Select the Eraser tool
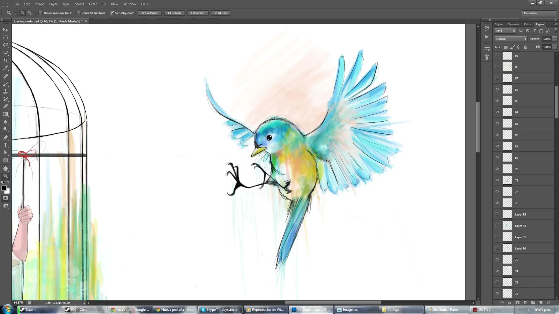Image resolution: width=559 pixels, height=314 pixels. (6, 106)
